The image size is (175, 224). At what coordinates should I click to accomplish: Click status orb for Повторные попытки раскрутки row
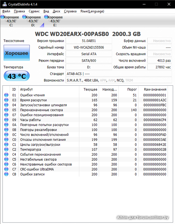pos(6,125)
